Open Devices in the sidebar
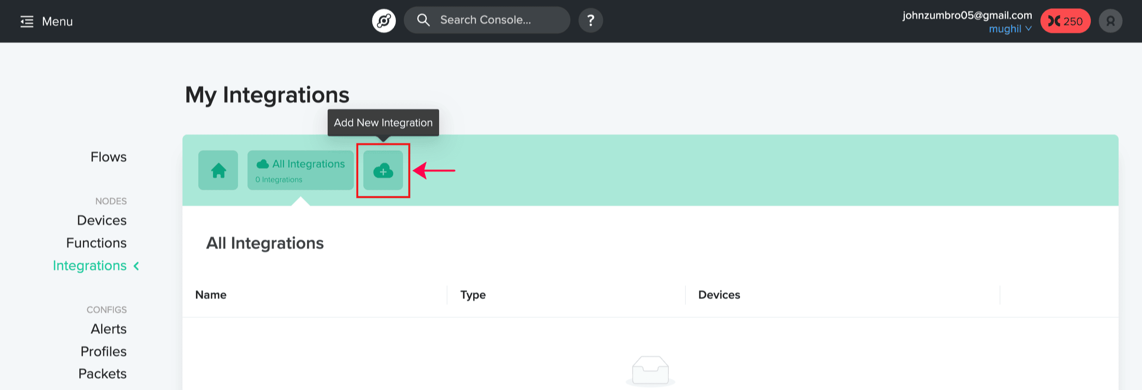 (x=102, y=220)
